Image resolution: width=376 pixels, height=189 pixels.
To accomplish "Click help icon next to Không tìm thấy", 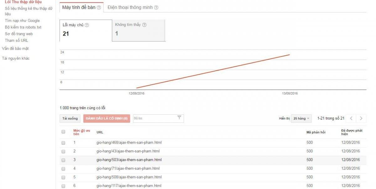I will coord(144,25).
